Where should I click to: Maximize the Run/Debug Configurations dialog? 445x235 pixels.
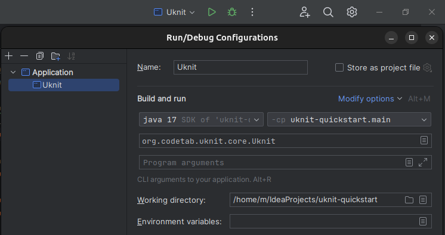[x=412, y=38]
